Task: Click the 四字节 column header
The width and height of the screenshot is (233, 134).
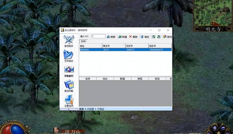Action: pos(160,46)
